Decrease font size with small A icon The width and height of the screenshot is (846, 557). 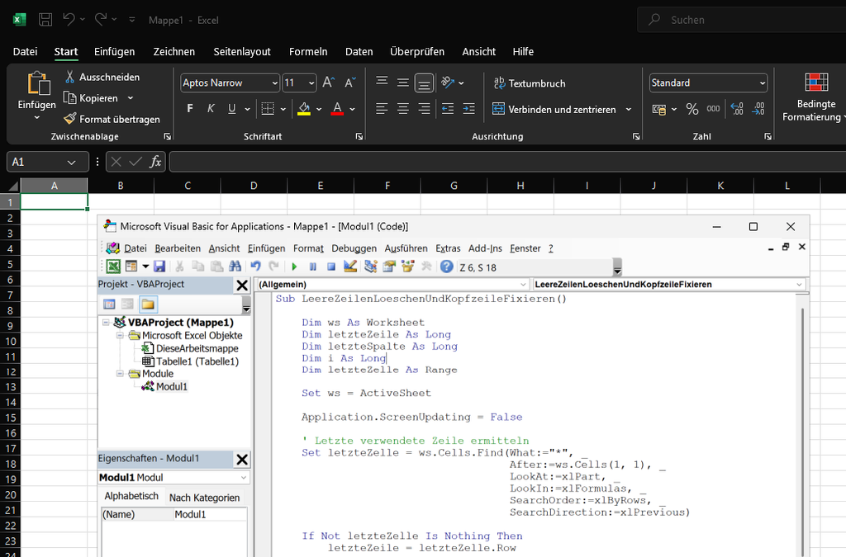coord(350,83)
